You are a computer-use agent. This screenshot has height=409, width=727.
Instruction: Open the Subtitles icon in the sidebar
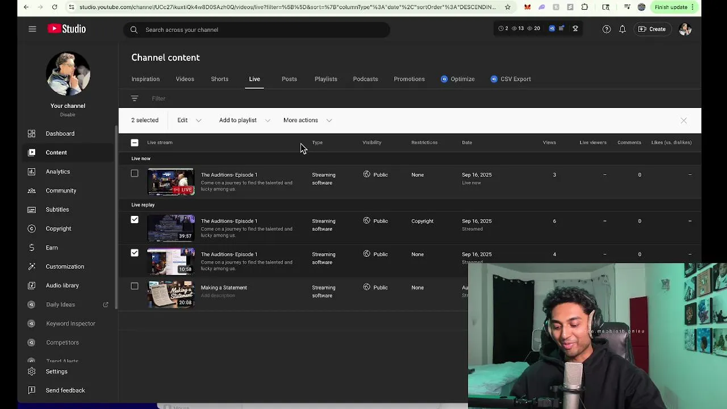click(32, 210)
